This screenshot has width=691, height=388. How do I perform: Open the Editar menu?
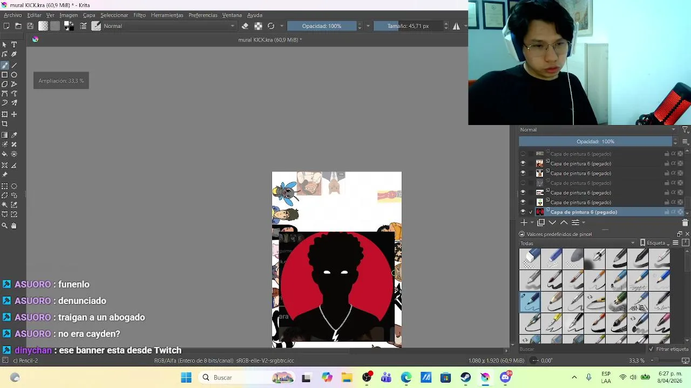pyautogui.click(x=34, y=15)
